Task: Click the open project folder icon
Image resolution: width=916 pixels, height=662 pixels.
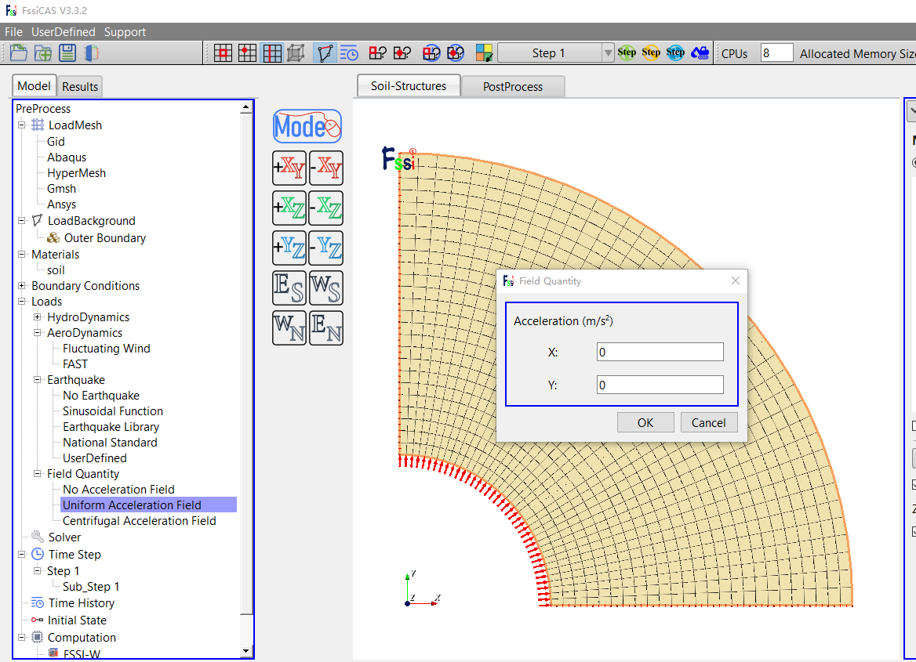Action: coord(18,53)
